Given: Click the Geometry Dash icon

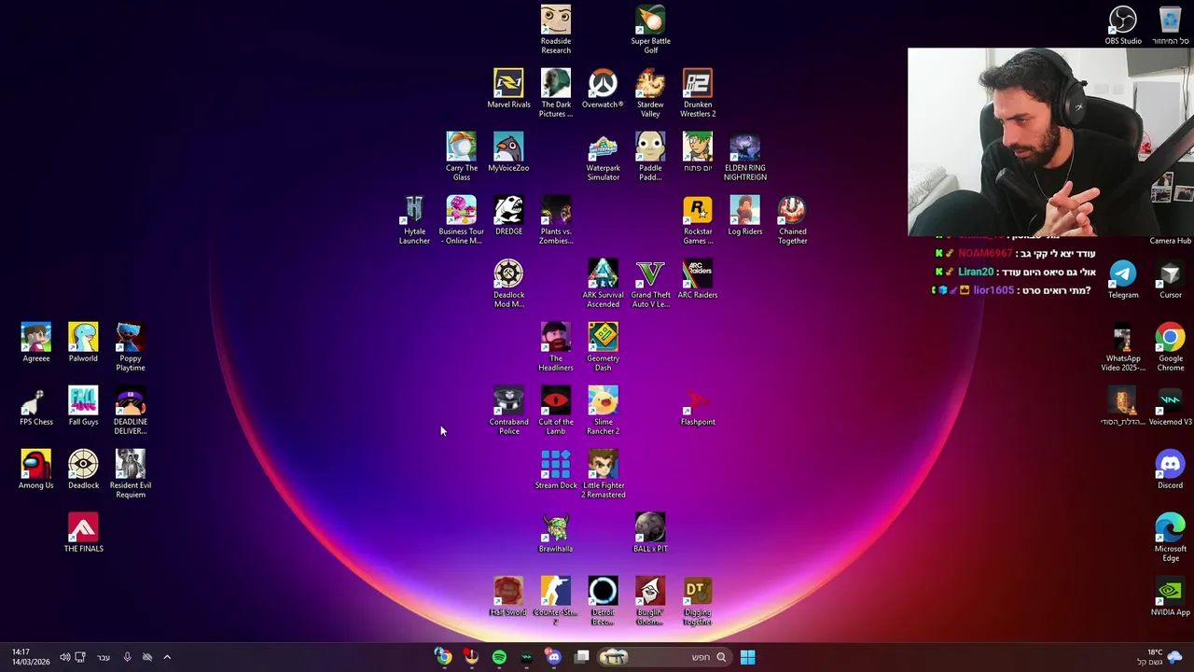Looking at the screenshot, I should tap(603, 346).
